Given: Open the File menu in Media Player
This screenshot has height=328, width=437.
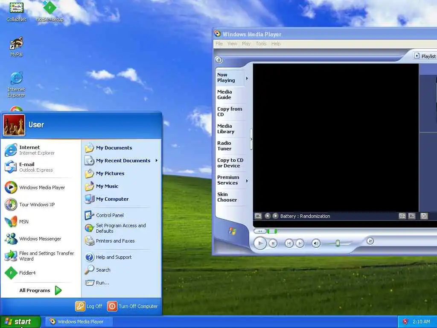Looking at the screenshot, I should tap(219, 44).
